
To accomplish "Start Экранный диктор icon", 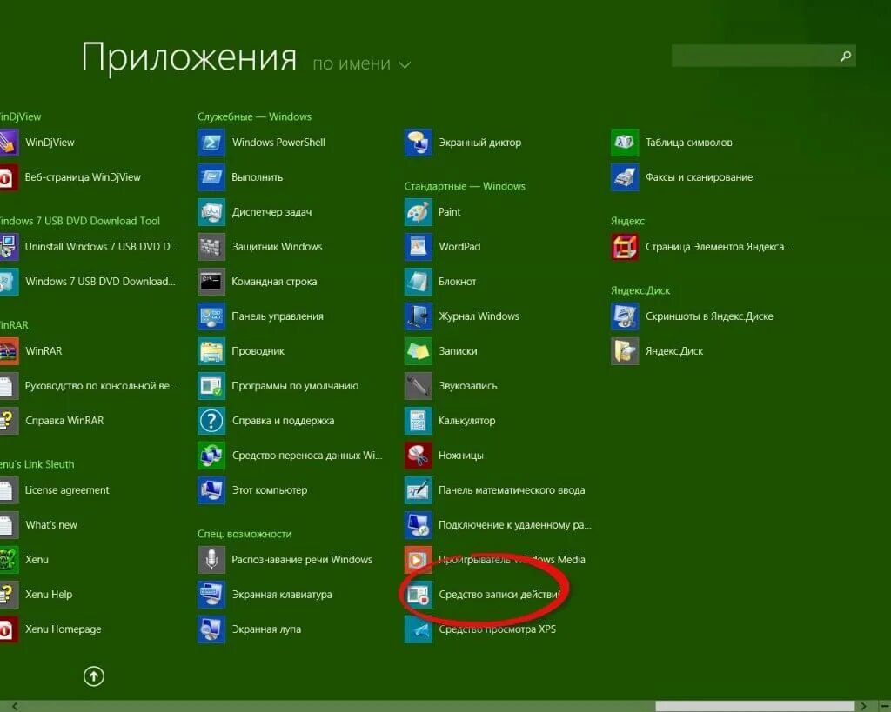I will (x=419, y=143).
